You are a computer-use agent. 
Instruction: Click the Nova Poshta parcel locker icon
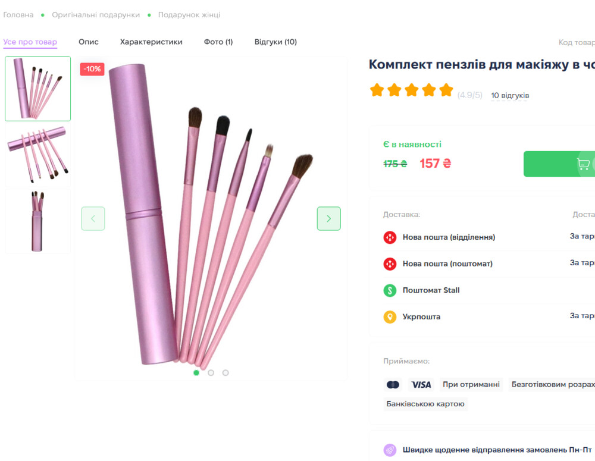tap(390, 264)
